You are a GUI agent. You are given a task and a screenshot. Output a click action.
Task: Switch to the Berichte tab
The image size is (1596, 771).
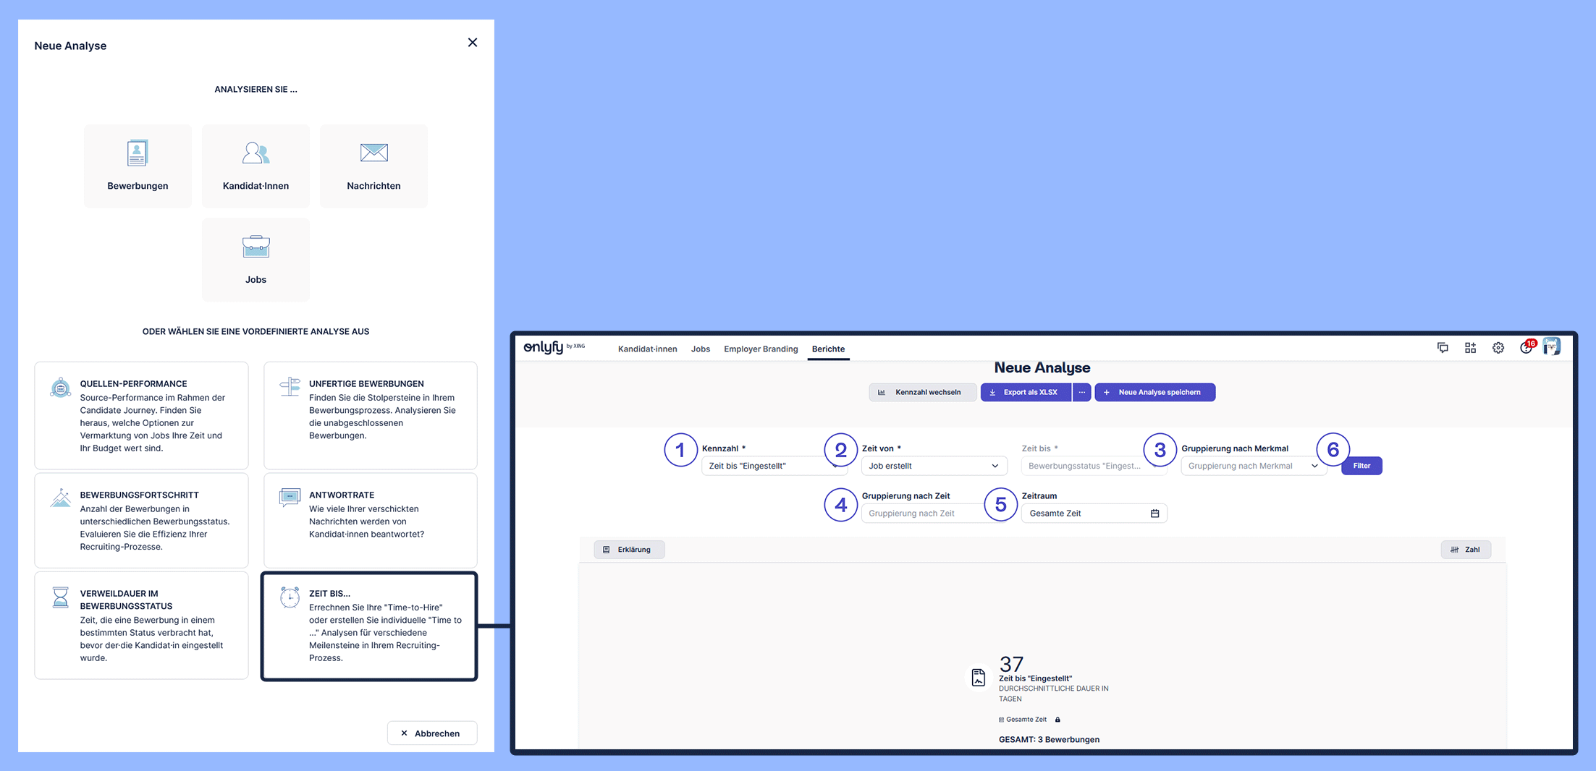click(x=828, y=349)
